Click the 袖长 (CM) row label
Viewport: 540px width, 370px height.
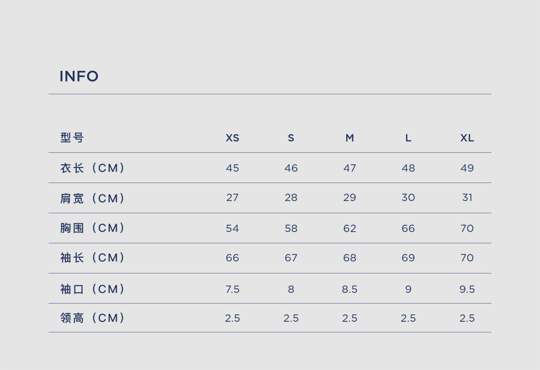pyautogui.click(x=92, y=257)
